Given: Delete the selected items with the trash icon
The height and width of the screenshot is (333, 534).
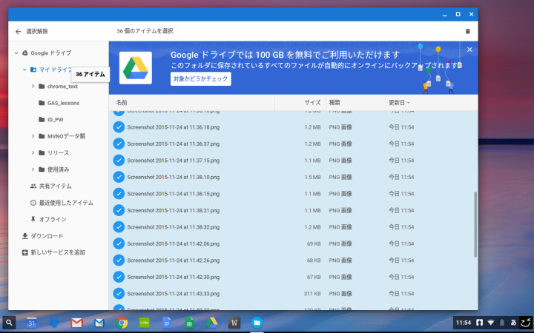Looking at the screenshot, I should (x=467, y=31).
